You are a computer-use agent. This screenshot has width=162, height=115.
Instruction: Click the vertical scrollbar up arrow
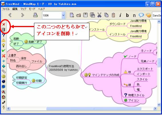click(x=159, y=22)
